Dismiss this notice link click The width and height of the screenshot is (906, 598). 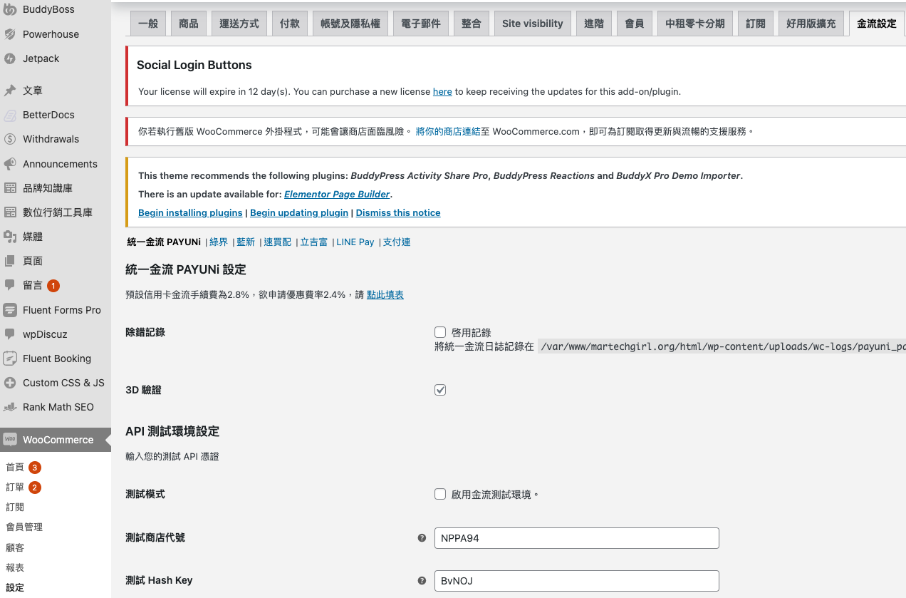[397, 212]
